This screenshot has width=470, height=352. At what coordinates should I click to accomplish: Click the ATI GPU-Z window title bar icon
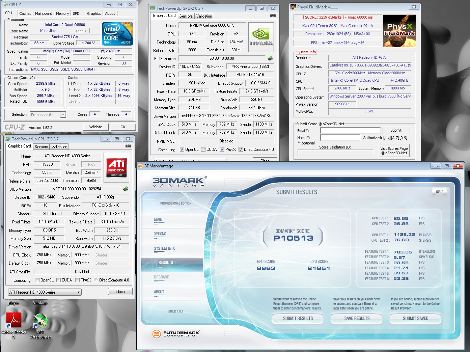tap(8, 139)
